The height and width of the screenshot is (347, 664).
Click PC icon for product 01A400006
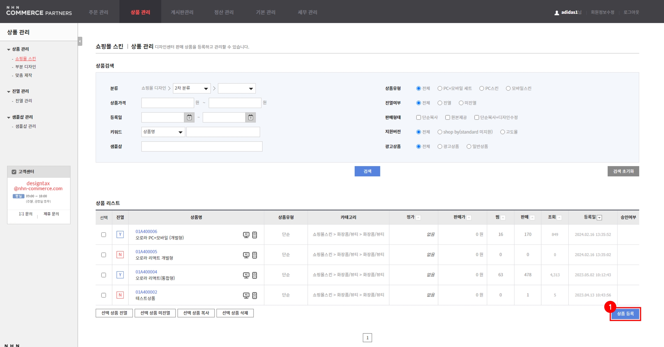pyautogui.click(x=246, y=235)
